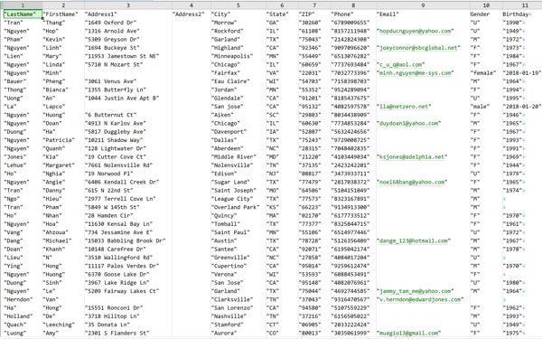The width and height of the screenshot is (542, 339).
Task: Open joeyconnor@sbcglobal.net email link
Action: pyautogui.click(x=418, y=48)
